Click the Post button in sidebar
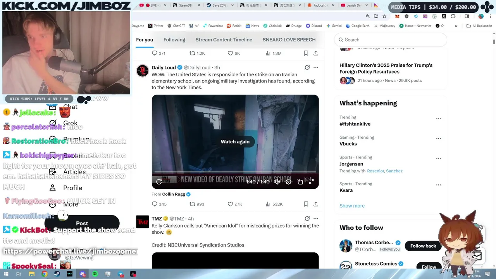Viewport: 496px width, 279px height. tap(82, 223)
